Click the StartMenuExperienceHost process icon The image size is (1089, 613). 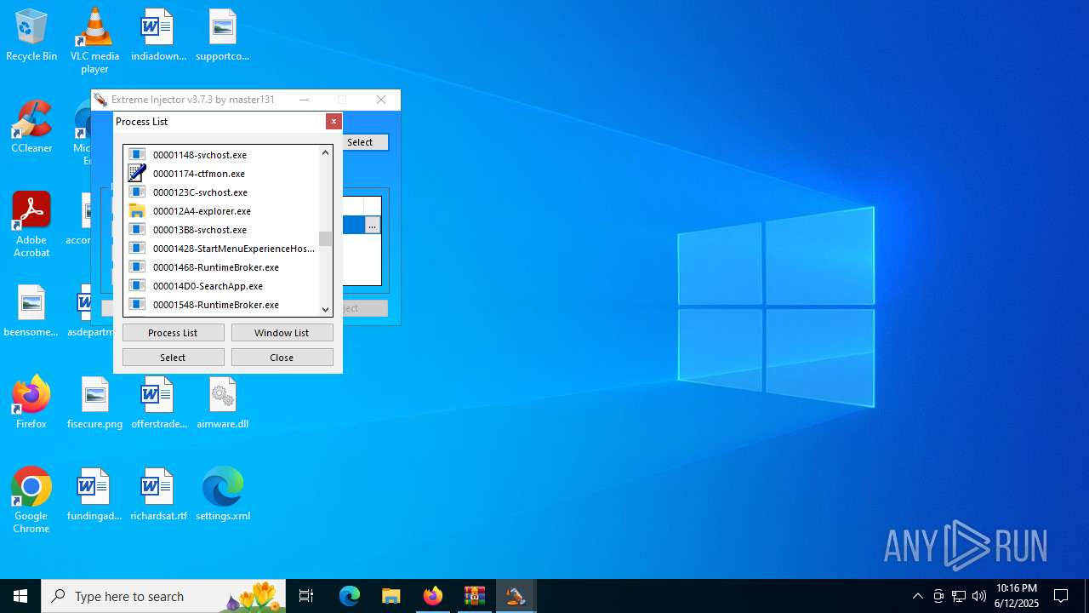pos(137,248)
